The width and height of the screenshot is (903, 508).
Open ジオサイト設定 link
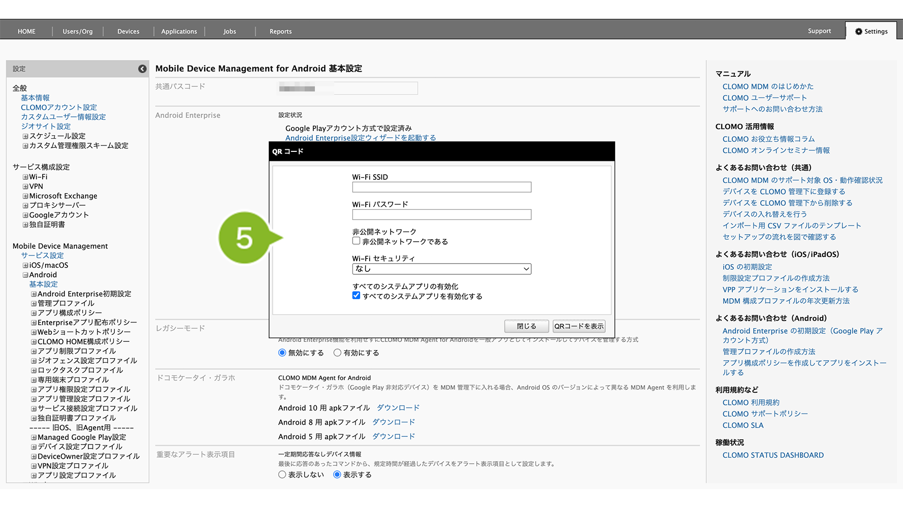tap(46, 126)
